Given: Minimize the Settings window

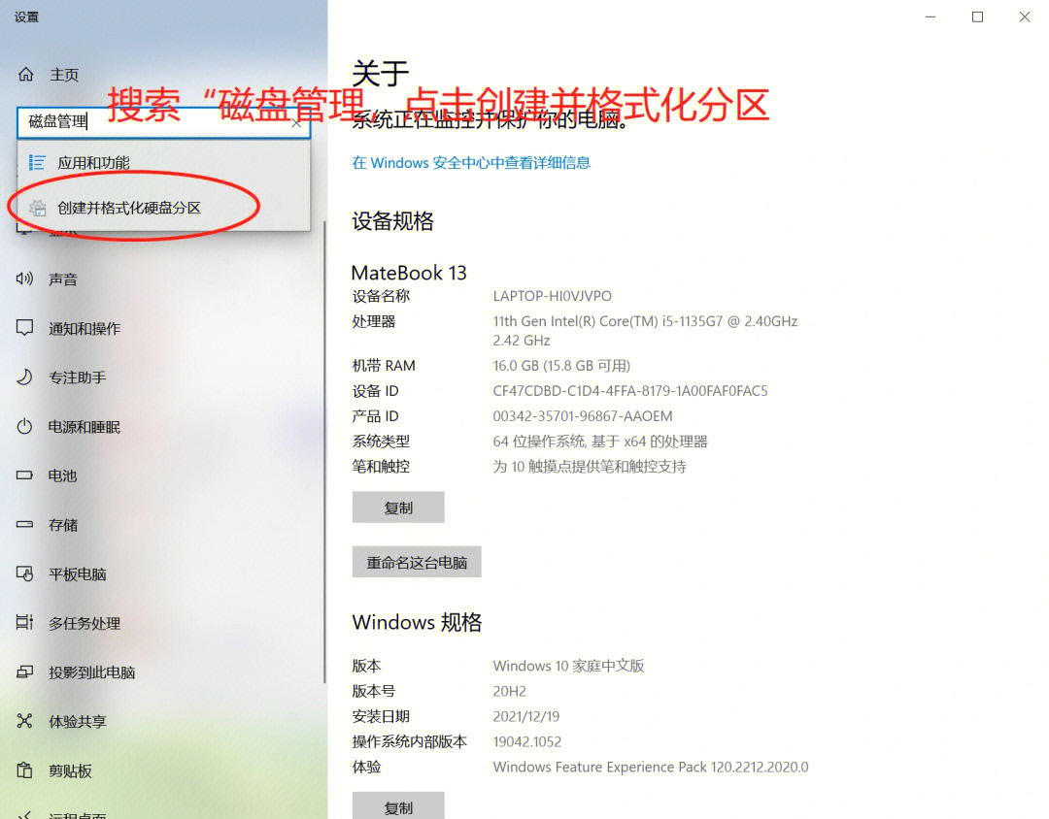Looking at the screenshot, I should pos(930,16).
